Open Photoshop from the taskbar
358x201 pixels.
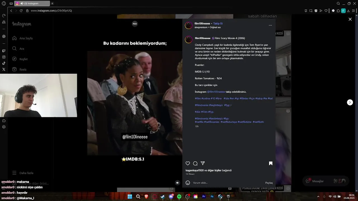pos(212,197)
